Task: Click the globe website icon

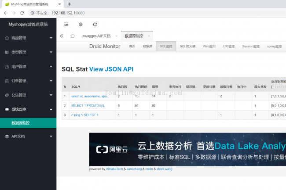Action: pyautogui.click(x=81, y=25)
